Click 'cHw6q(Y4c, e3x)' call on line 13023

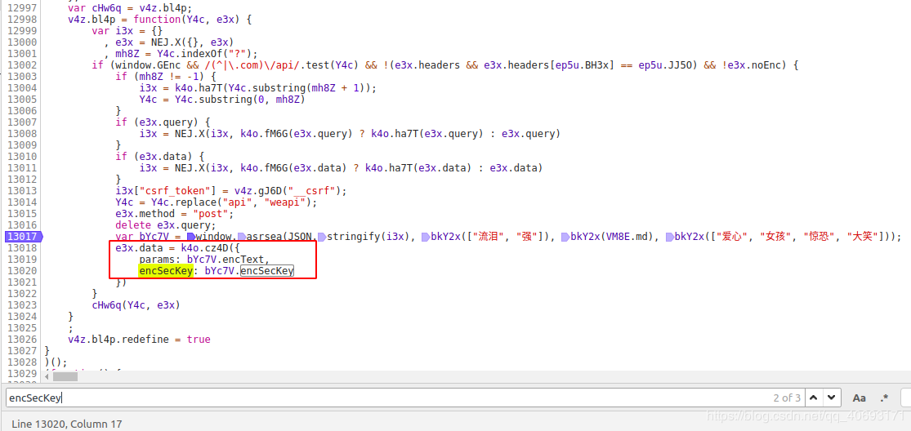pos(136,305)
